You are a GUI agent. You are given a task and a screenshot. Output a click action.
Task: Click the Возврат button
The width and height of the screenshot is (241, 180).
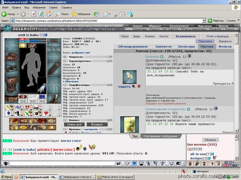[97, 124]
